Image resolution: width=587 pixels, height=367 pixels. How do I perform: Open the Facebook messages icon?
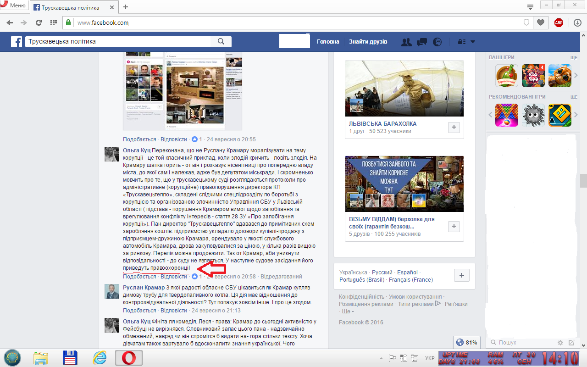(x=422, y=42)
